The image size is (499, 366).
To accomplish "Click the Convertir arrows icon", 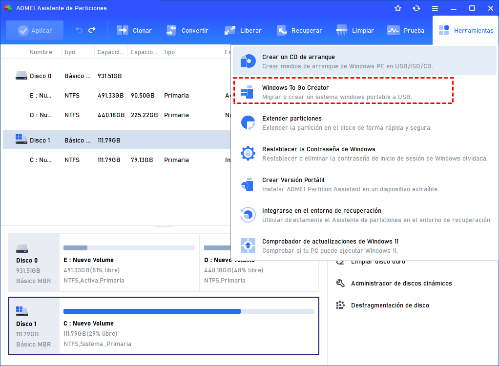I will pos(171,31).
